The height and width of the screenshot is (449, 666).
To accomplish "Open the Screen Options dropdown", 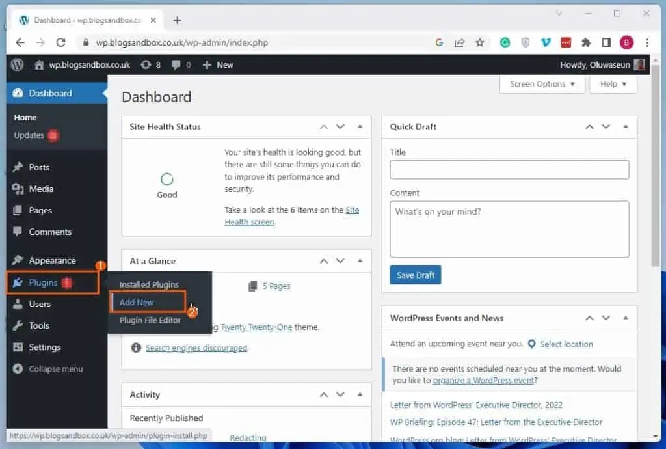I will tap(542, 84).
